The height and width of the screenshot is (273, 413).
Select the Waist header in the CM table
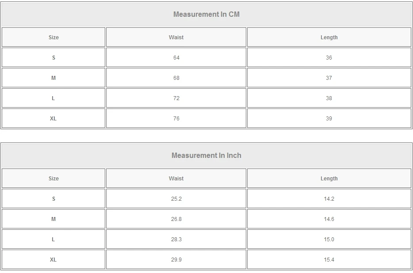pyautogui.click(x=176, y=37)
